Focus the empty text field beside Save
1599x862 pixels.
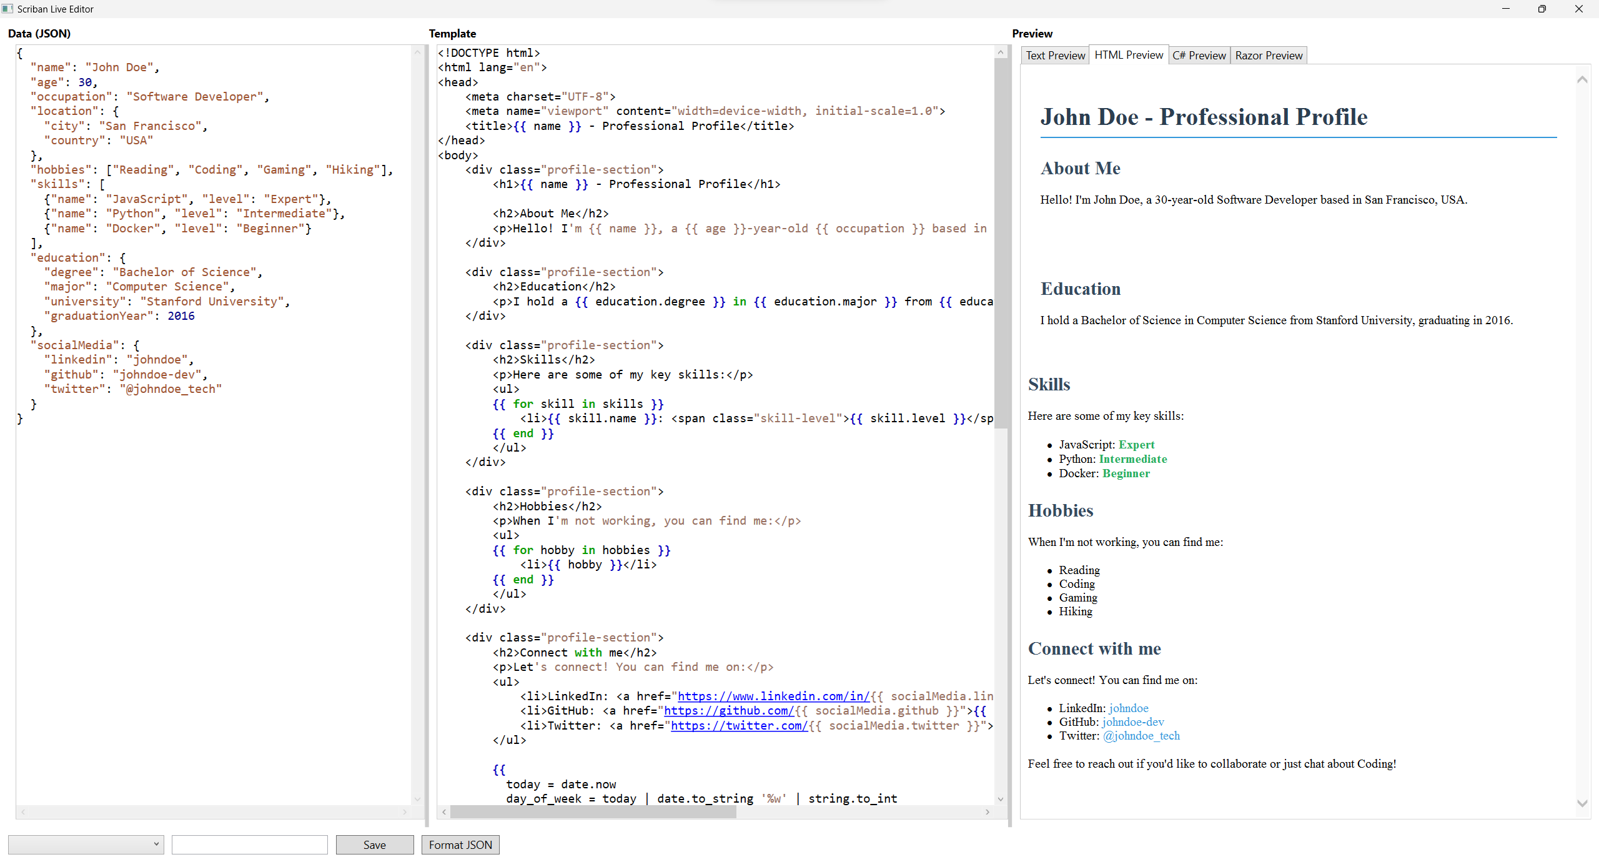[x=249, y=845]
